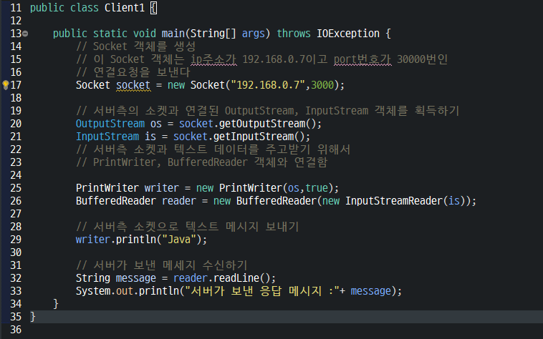Click readLine() on line 32
Screen dimensions: 543x339
coord(241,278)
